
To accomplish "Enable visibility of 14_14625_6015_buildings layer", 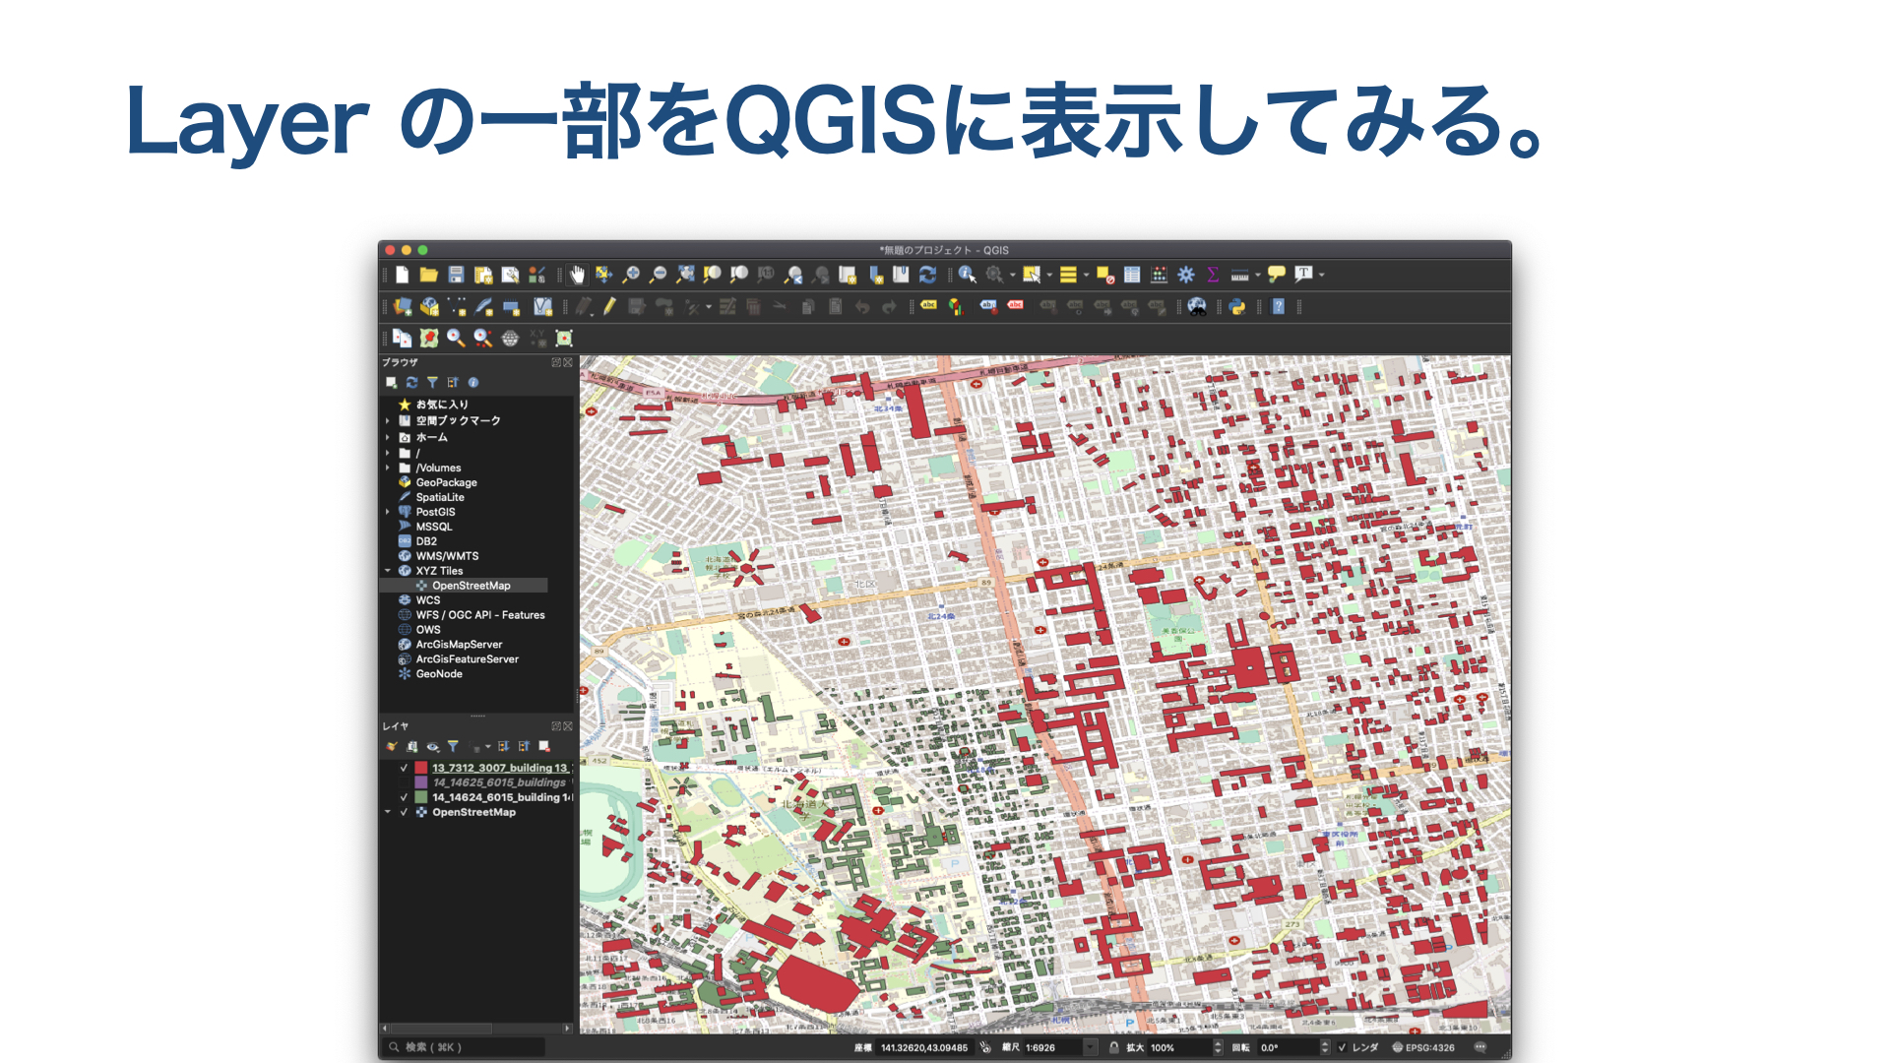I will click(404, 782).
